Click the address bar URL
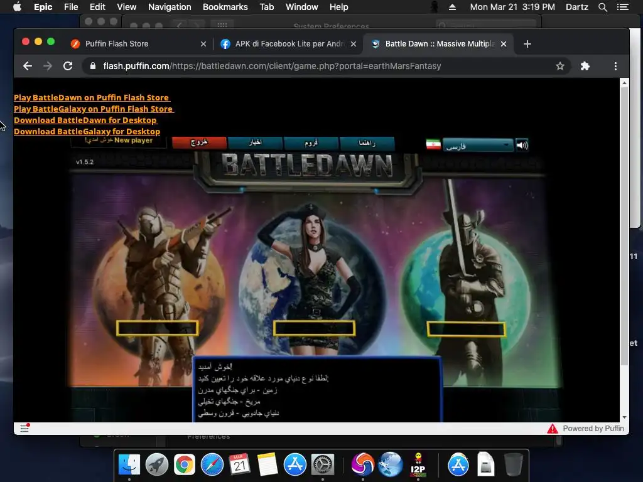Screen dimensions: 643x482 click(x=272, y=66)
